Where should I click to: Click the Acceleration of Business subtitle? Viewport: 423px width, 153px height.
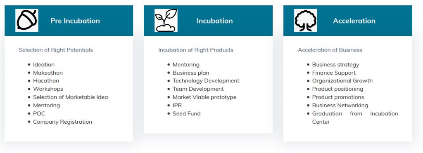(x=330, y=50)
